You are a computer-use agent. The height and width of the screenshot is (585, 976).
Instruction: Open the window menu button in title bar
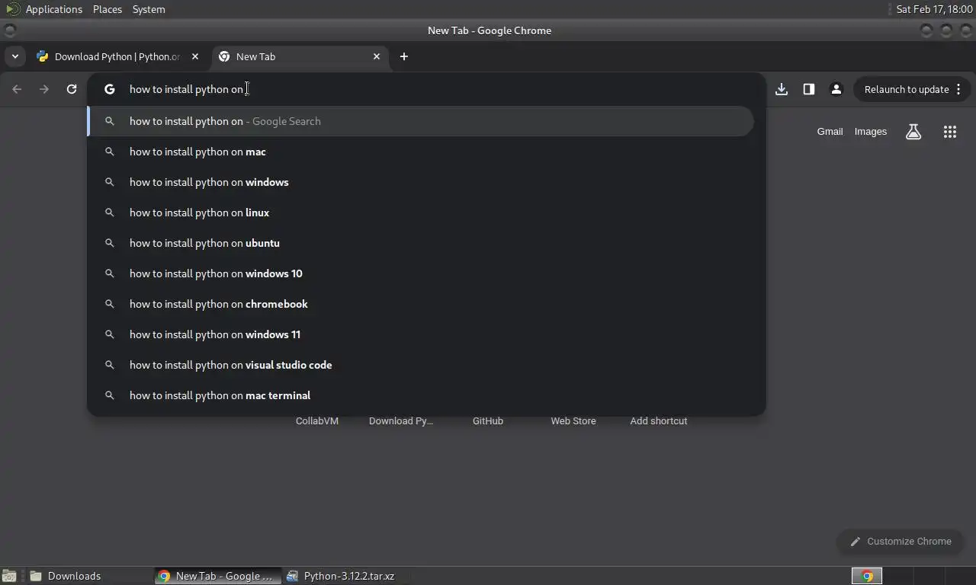9,30
